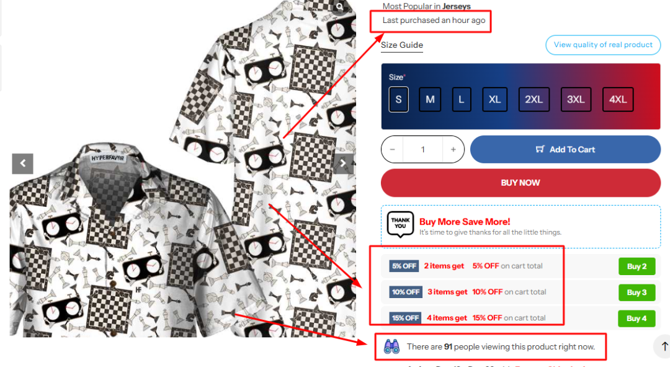The image size is (670, 367).
Task: Click the scroll-to-top arrow icon
Action: click(664, 347)
